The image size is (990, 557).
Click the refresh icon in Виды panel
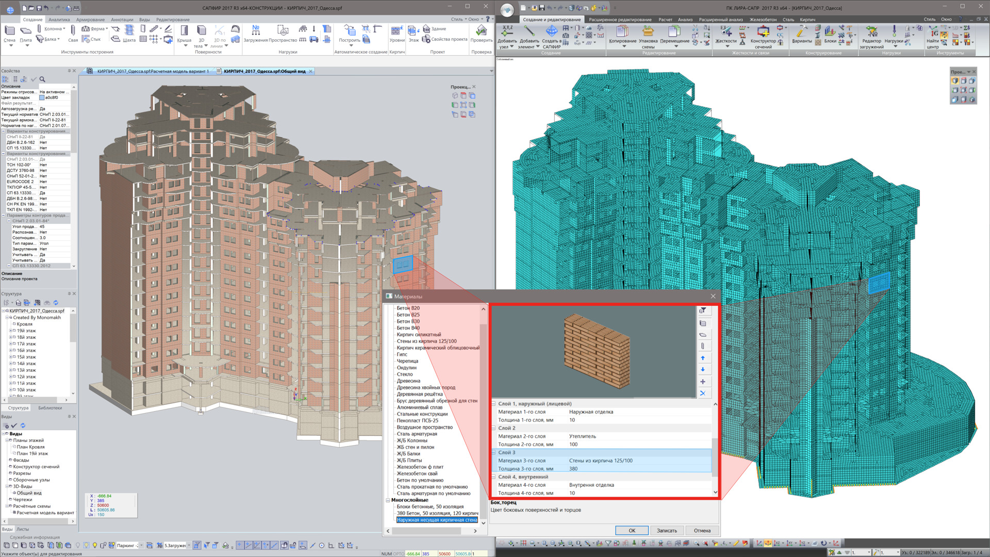(x=23, y=425)
